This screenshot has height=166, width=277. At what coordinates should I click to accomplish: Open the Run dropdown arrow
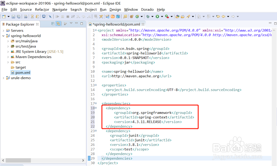162,17
